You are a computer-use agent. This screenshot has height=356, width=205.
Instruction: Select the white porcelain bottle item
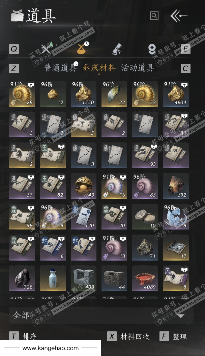[x=53, y=278]
